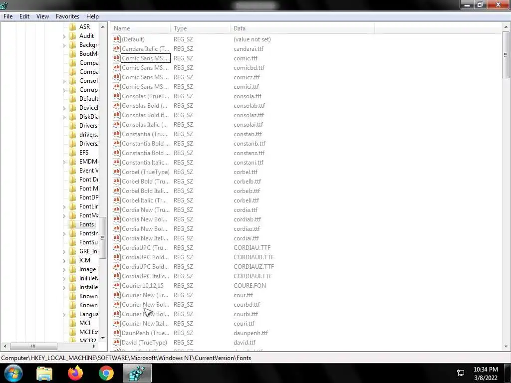This screenshot has width=511, height=383.
Task: Open File Explorer from taskbar
Action: (44, 374)
